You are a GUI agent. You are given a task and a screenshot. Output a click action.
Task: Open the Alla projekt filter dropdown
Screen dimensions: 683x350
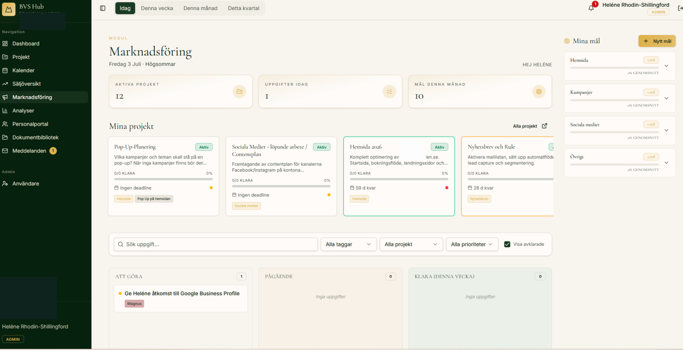(x=411, y=244)
